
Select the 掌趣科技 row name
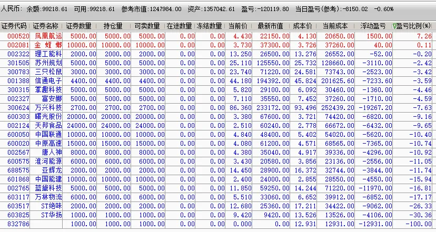click(x=48, y=90)
